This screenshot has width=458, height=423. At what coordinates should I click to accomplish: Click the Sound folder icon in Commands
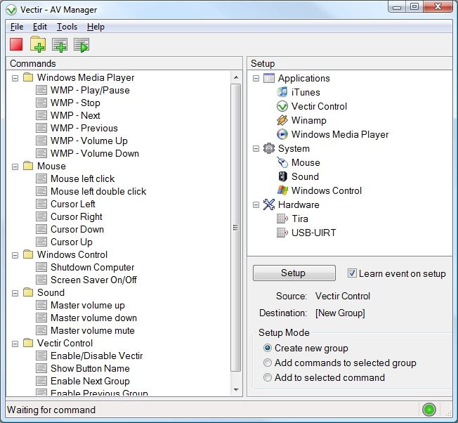(28, 292)
